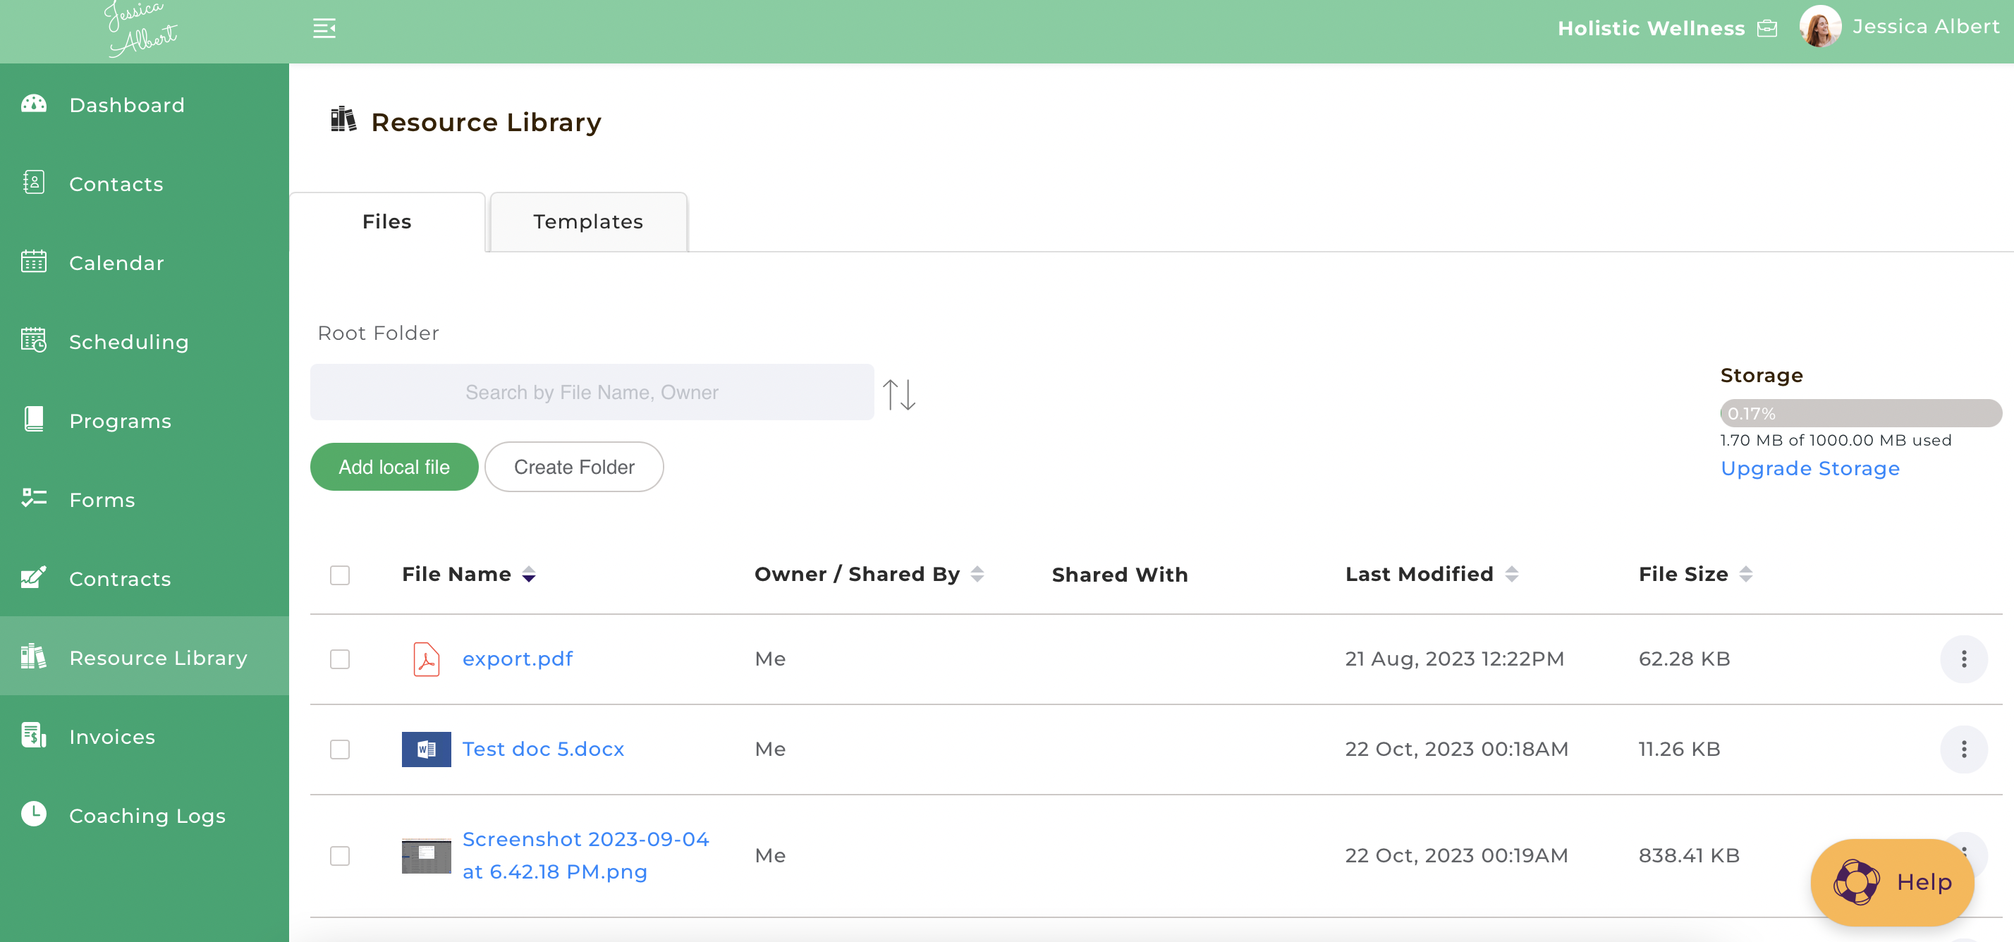The height and width of the screenshot is (942, 2014).
Task: Open the Dashboard icon in sidebar
Action: click(x=34, y=104)
